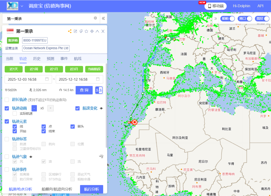Open the Hi-Dolphin link
Viewport: 271px width, 196px height.
(x=241, y=6)
